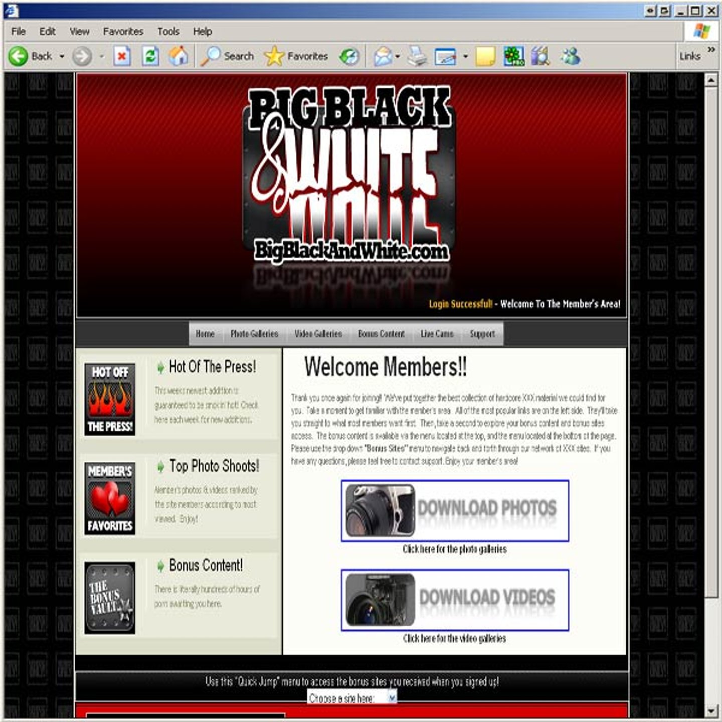Screen dimensions: 722x722
Task: Open the Favorites star in toolbar
Action: pos(274,56)
